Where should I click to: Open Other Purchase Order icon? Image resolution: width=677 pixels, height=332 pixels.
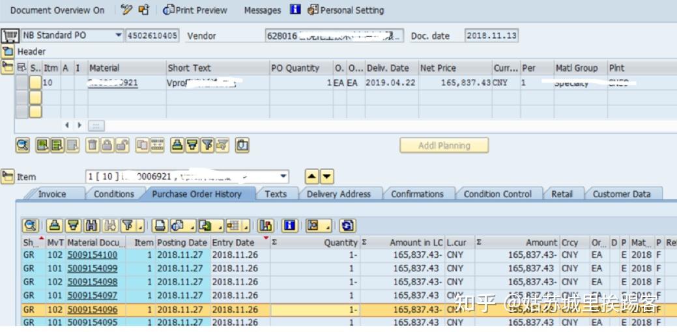144,10
